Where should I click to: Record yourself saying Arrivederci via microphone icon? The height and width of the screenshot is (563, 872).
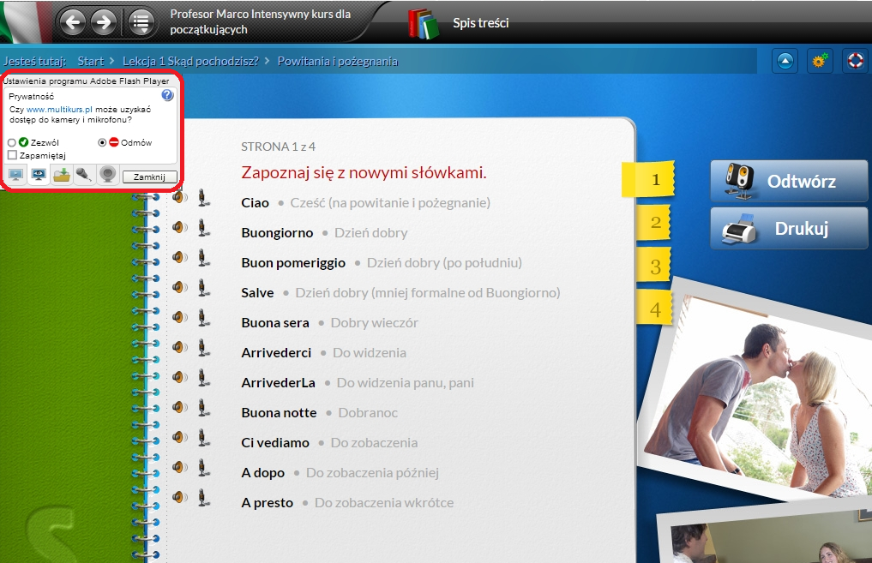(x=203, y=348)
